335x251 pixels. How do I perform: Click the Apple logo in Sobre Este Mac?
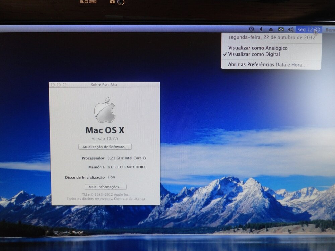pyautogui.click(x=105, y=110)
